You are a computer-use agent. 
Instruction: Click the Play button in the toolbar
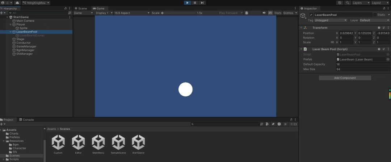click(x=187, y=3)
